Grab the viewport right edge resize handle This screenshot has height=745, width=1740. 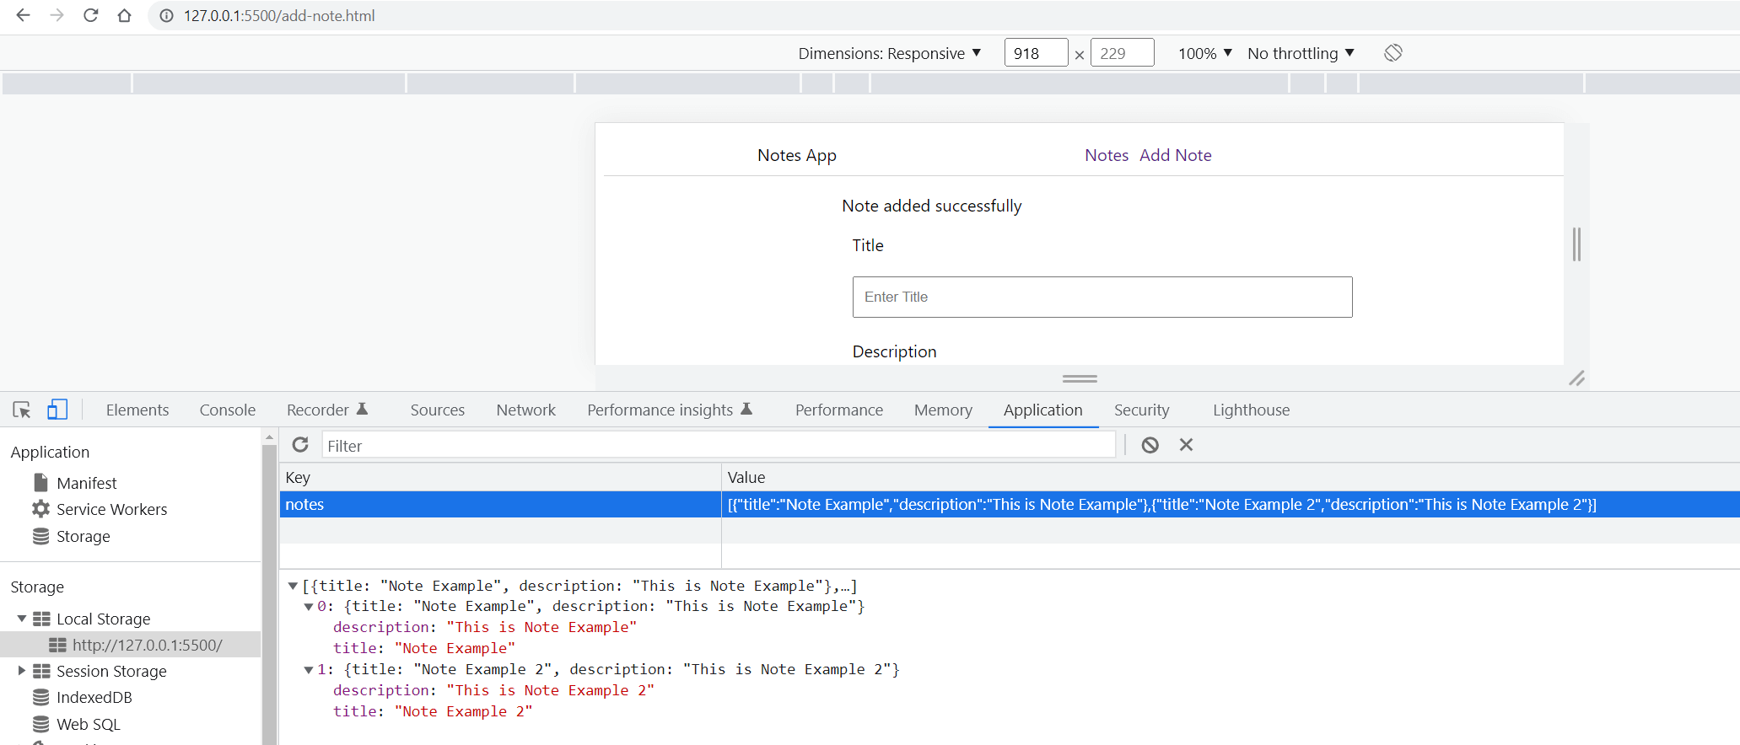[1576, 244]
